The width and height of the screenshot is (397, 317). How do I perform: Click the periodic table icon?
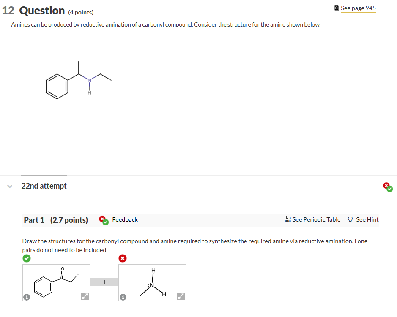pos(288,219)
